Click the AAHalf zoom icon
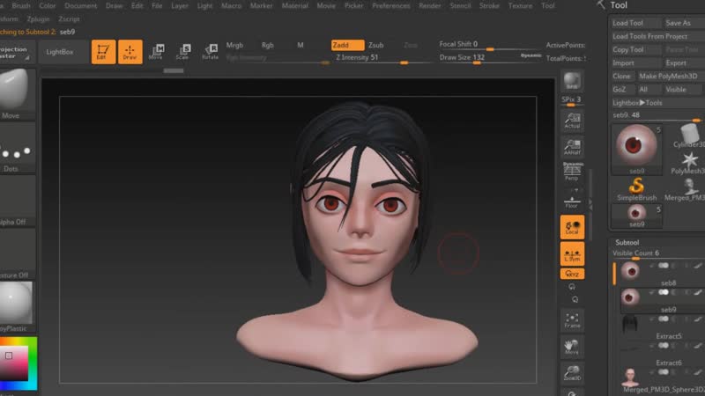This screenshot has width=705, height=396. click(572, 147)
